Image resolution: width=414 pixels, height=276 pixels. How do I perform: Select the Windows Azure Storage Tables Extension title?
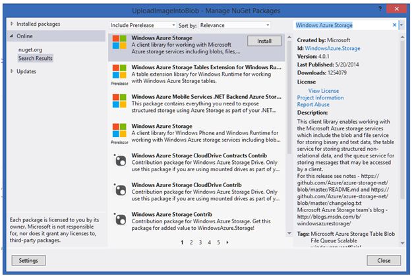coord(206,67)
